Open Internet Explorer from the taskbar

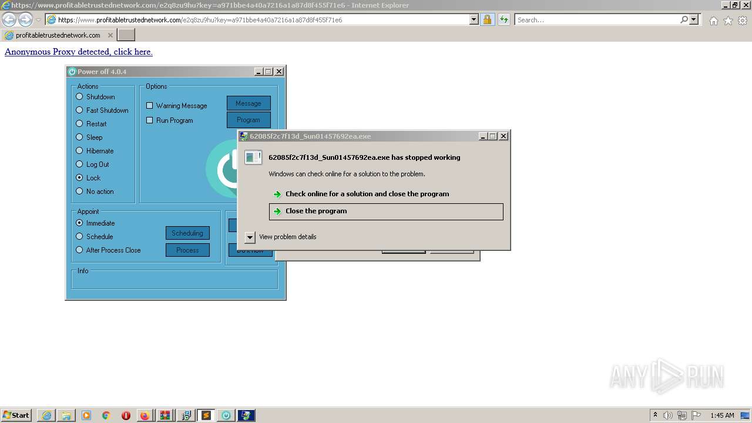[x=47, y=415]
